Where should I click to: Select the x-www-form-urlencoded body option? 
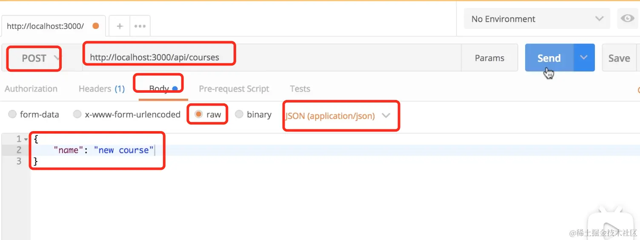[x=77, y=114]
